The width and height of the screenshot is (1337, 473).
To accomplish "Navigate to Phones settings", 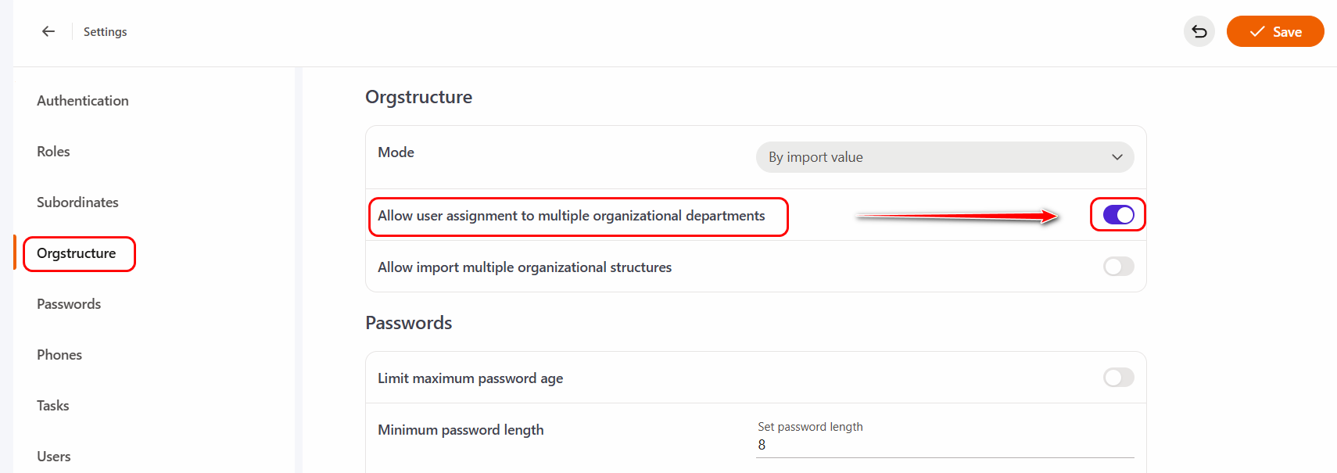I will pyautogui.click(x=59, y=355).
